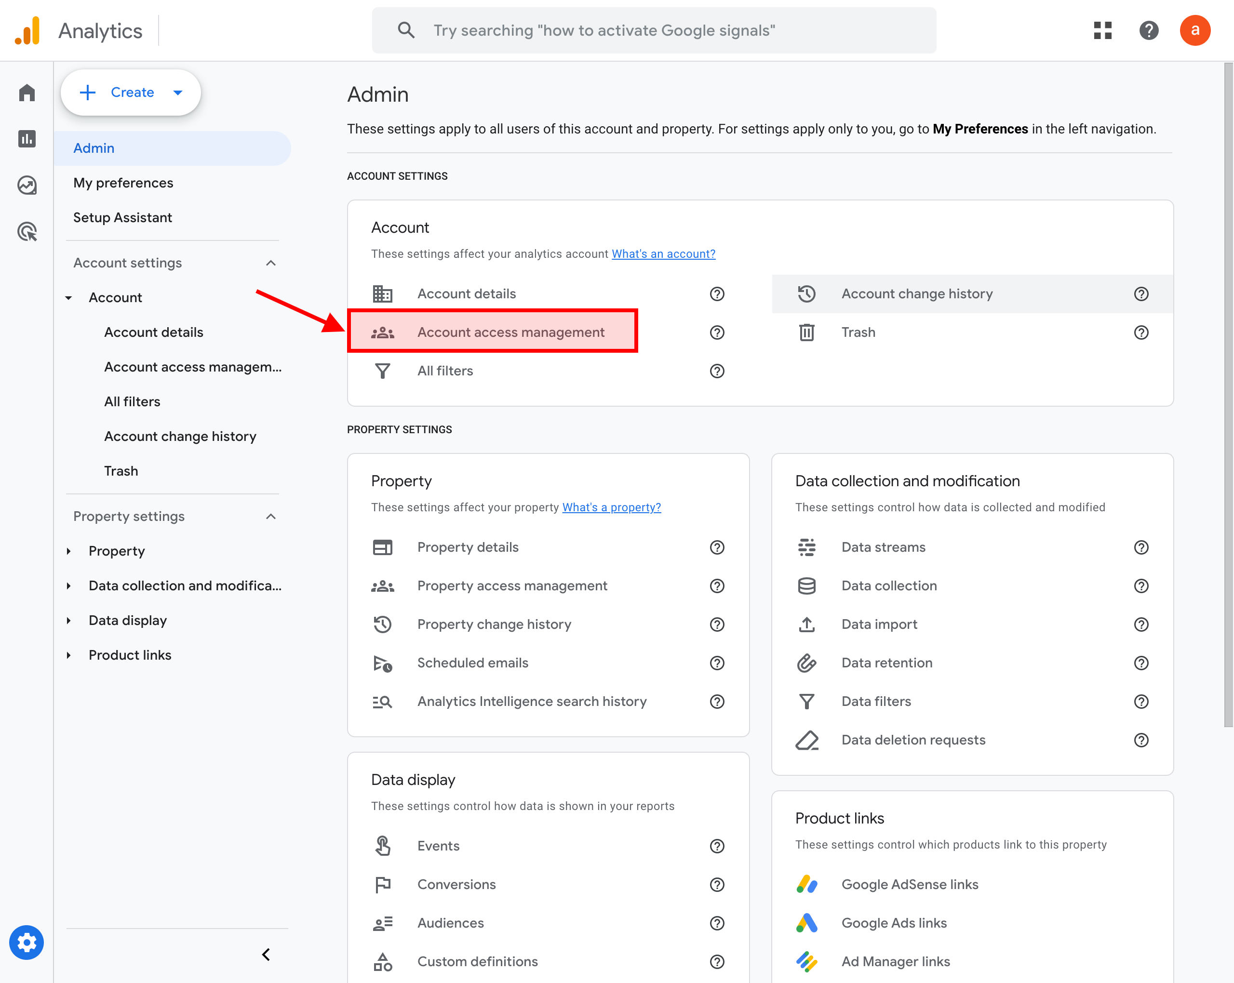
Task: Open Data collection settings
Action: (x=889, y=586)
